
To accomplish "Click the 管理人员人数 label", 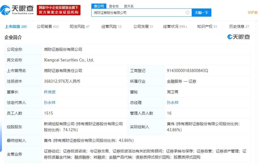I will 141,113.
